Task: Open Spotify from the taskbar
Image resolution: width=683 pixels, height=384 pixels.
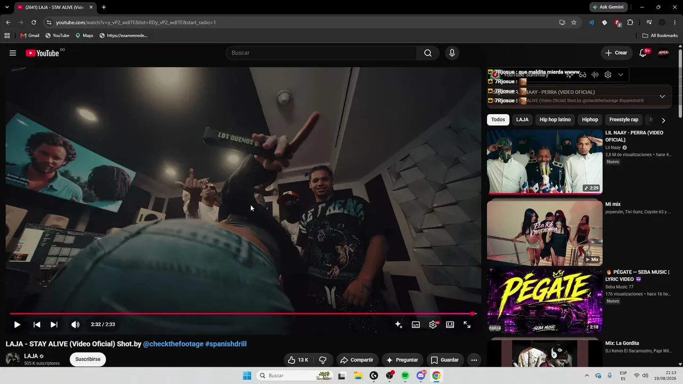Action: pos(405,375)
